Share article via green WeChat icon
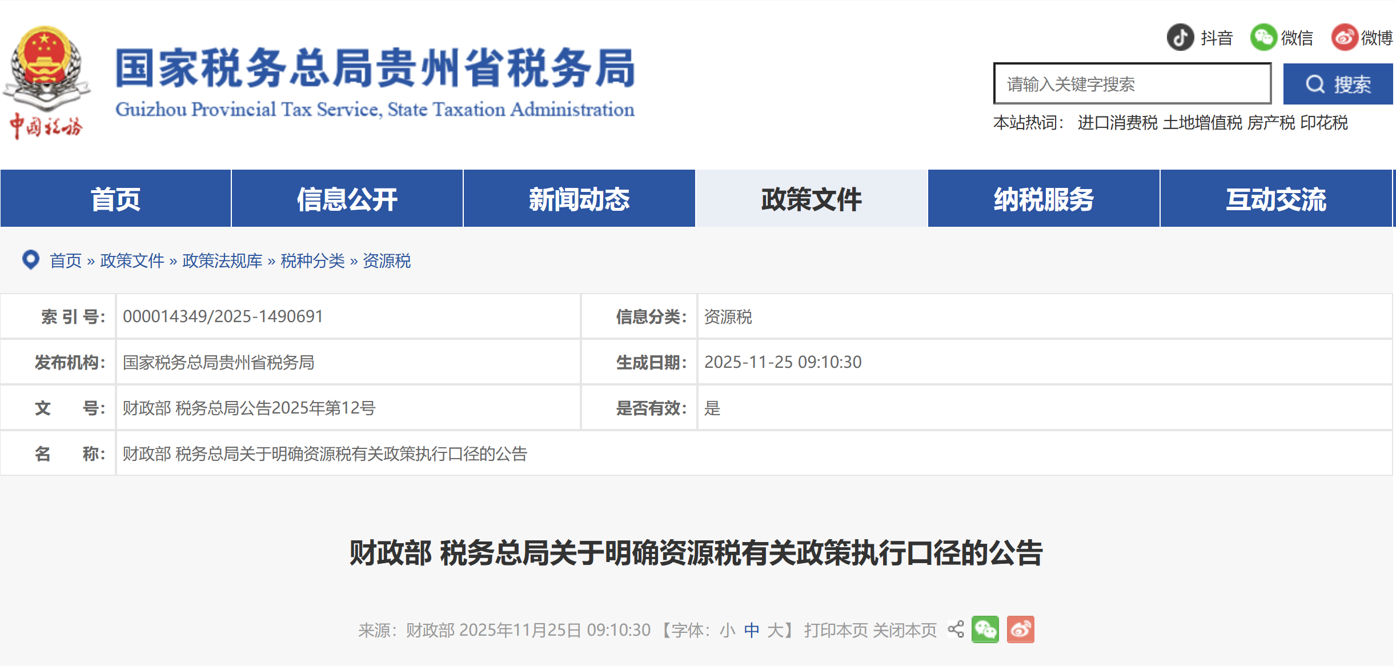1396x666 pixels. (985, 629)
